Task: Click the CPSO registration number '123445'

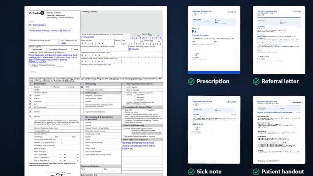Action: (x=63, y=43)
